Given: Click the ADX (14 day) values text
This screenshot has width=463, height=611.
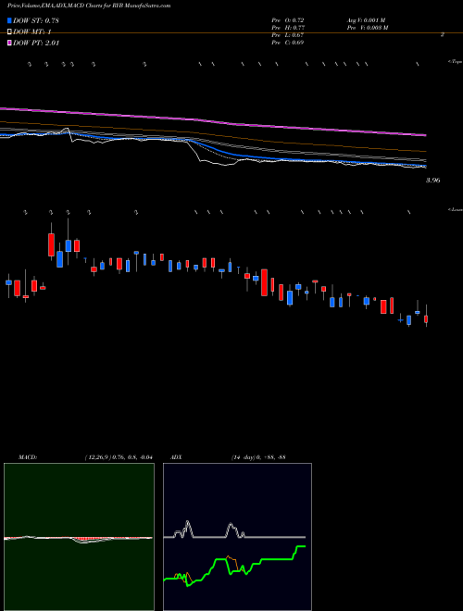Looking at the screenshot, I should click(x=258, y=457).
